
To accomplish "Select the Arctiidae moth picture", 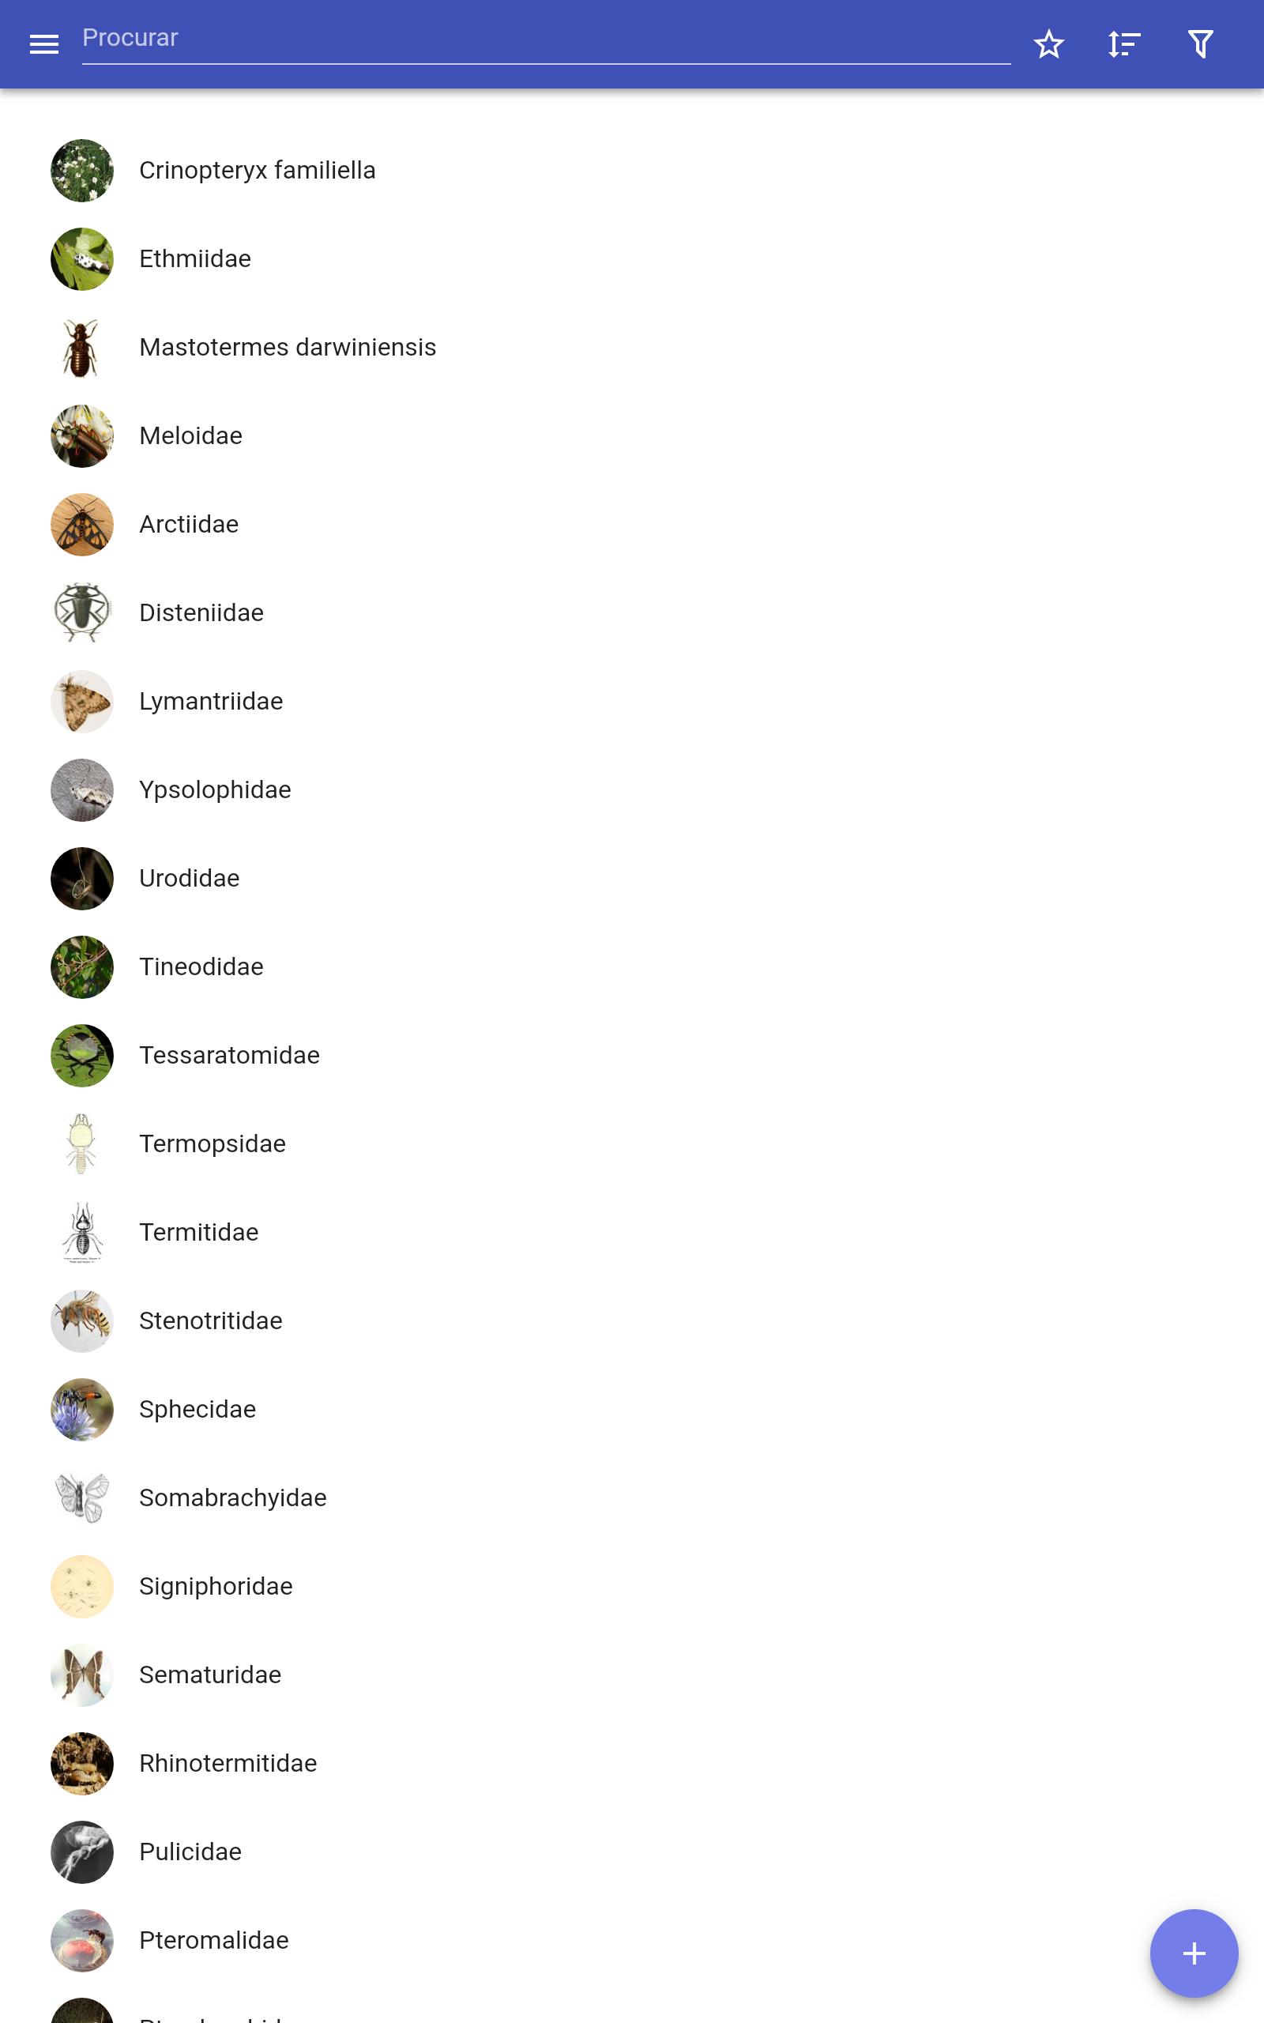I will pyautogui.click(x=82, y=525).
